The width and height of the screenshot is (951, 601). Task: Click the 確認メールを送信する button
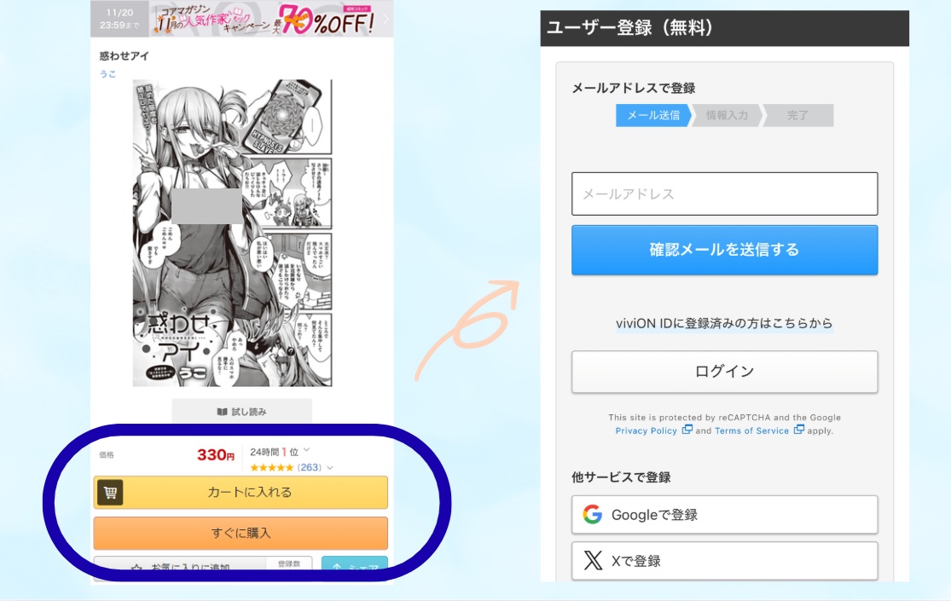(724, 250)
